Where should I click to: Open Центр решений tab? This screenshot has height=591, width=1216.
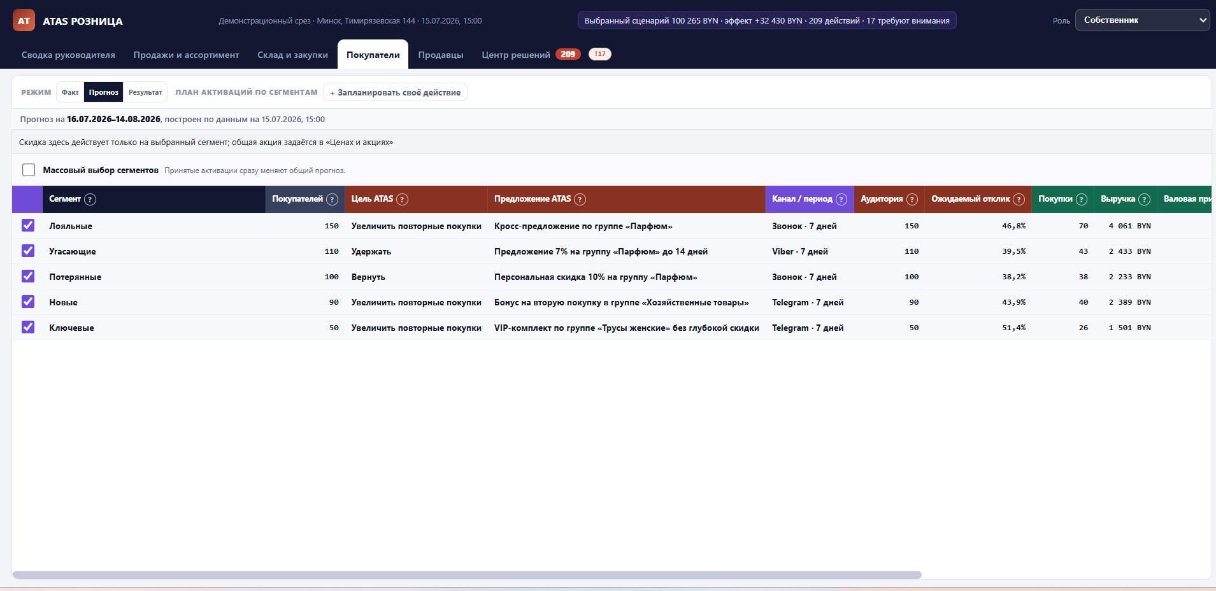[516, 55]
